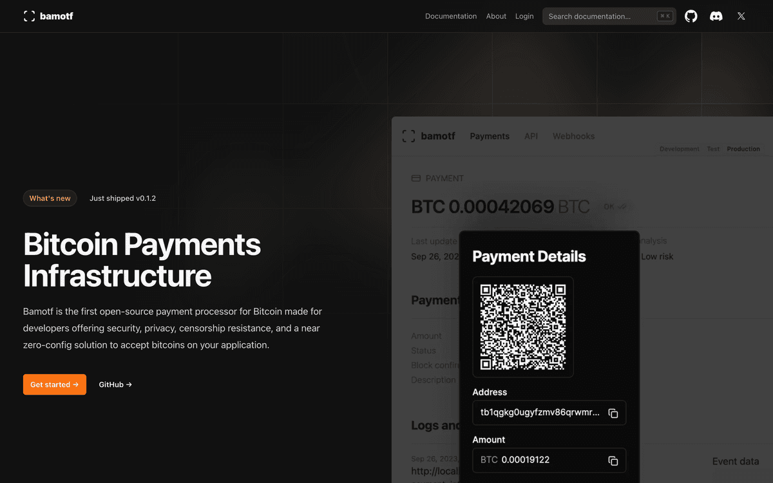
Task: Click the BTC 0.00042069 amount text
Action: pos(501,207)
